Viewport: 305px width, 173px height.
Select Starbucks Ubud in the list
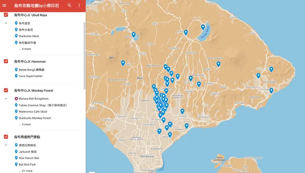coord(28,36)
